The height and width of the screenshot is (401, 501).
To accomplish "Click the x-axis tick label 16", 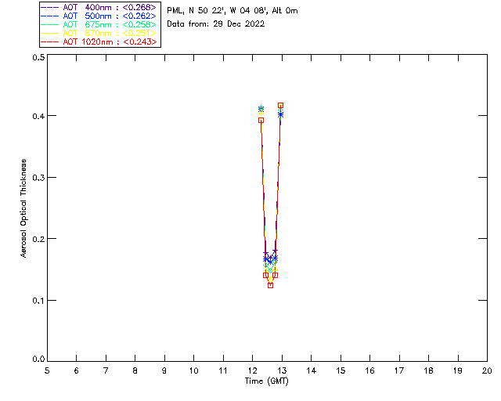I will click(x=369, y=370).
